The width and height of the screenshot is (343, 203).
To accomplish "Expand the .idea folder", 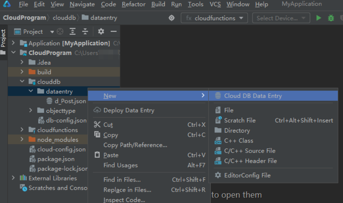I will 22,62.
